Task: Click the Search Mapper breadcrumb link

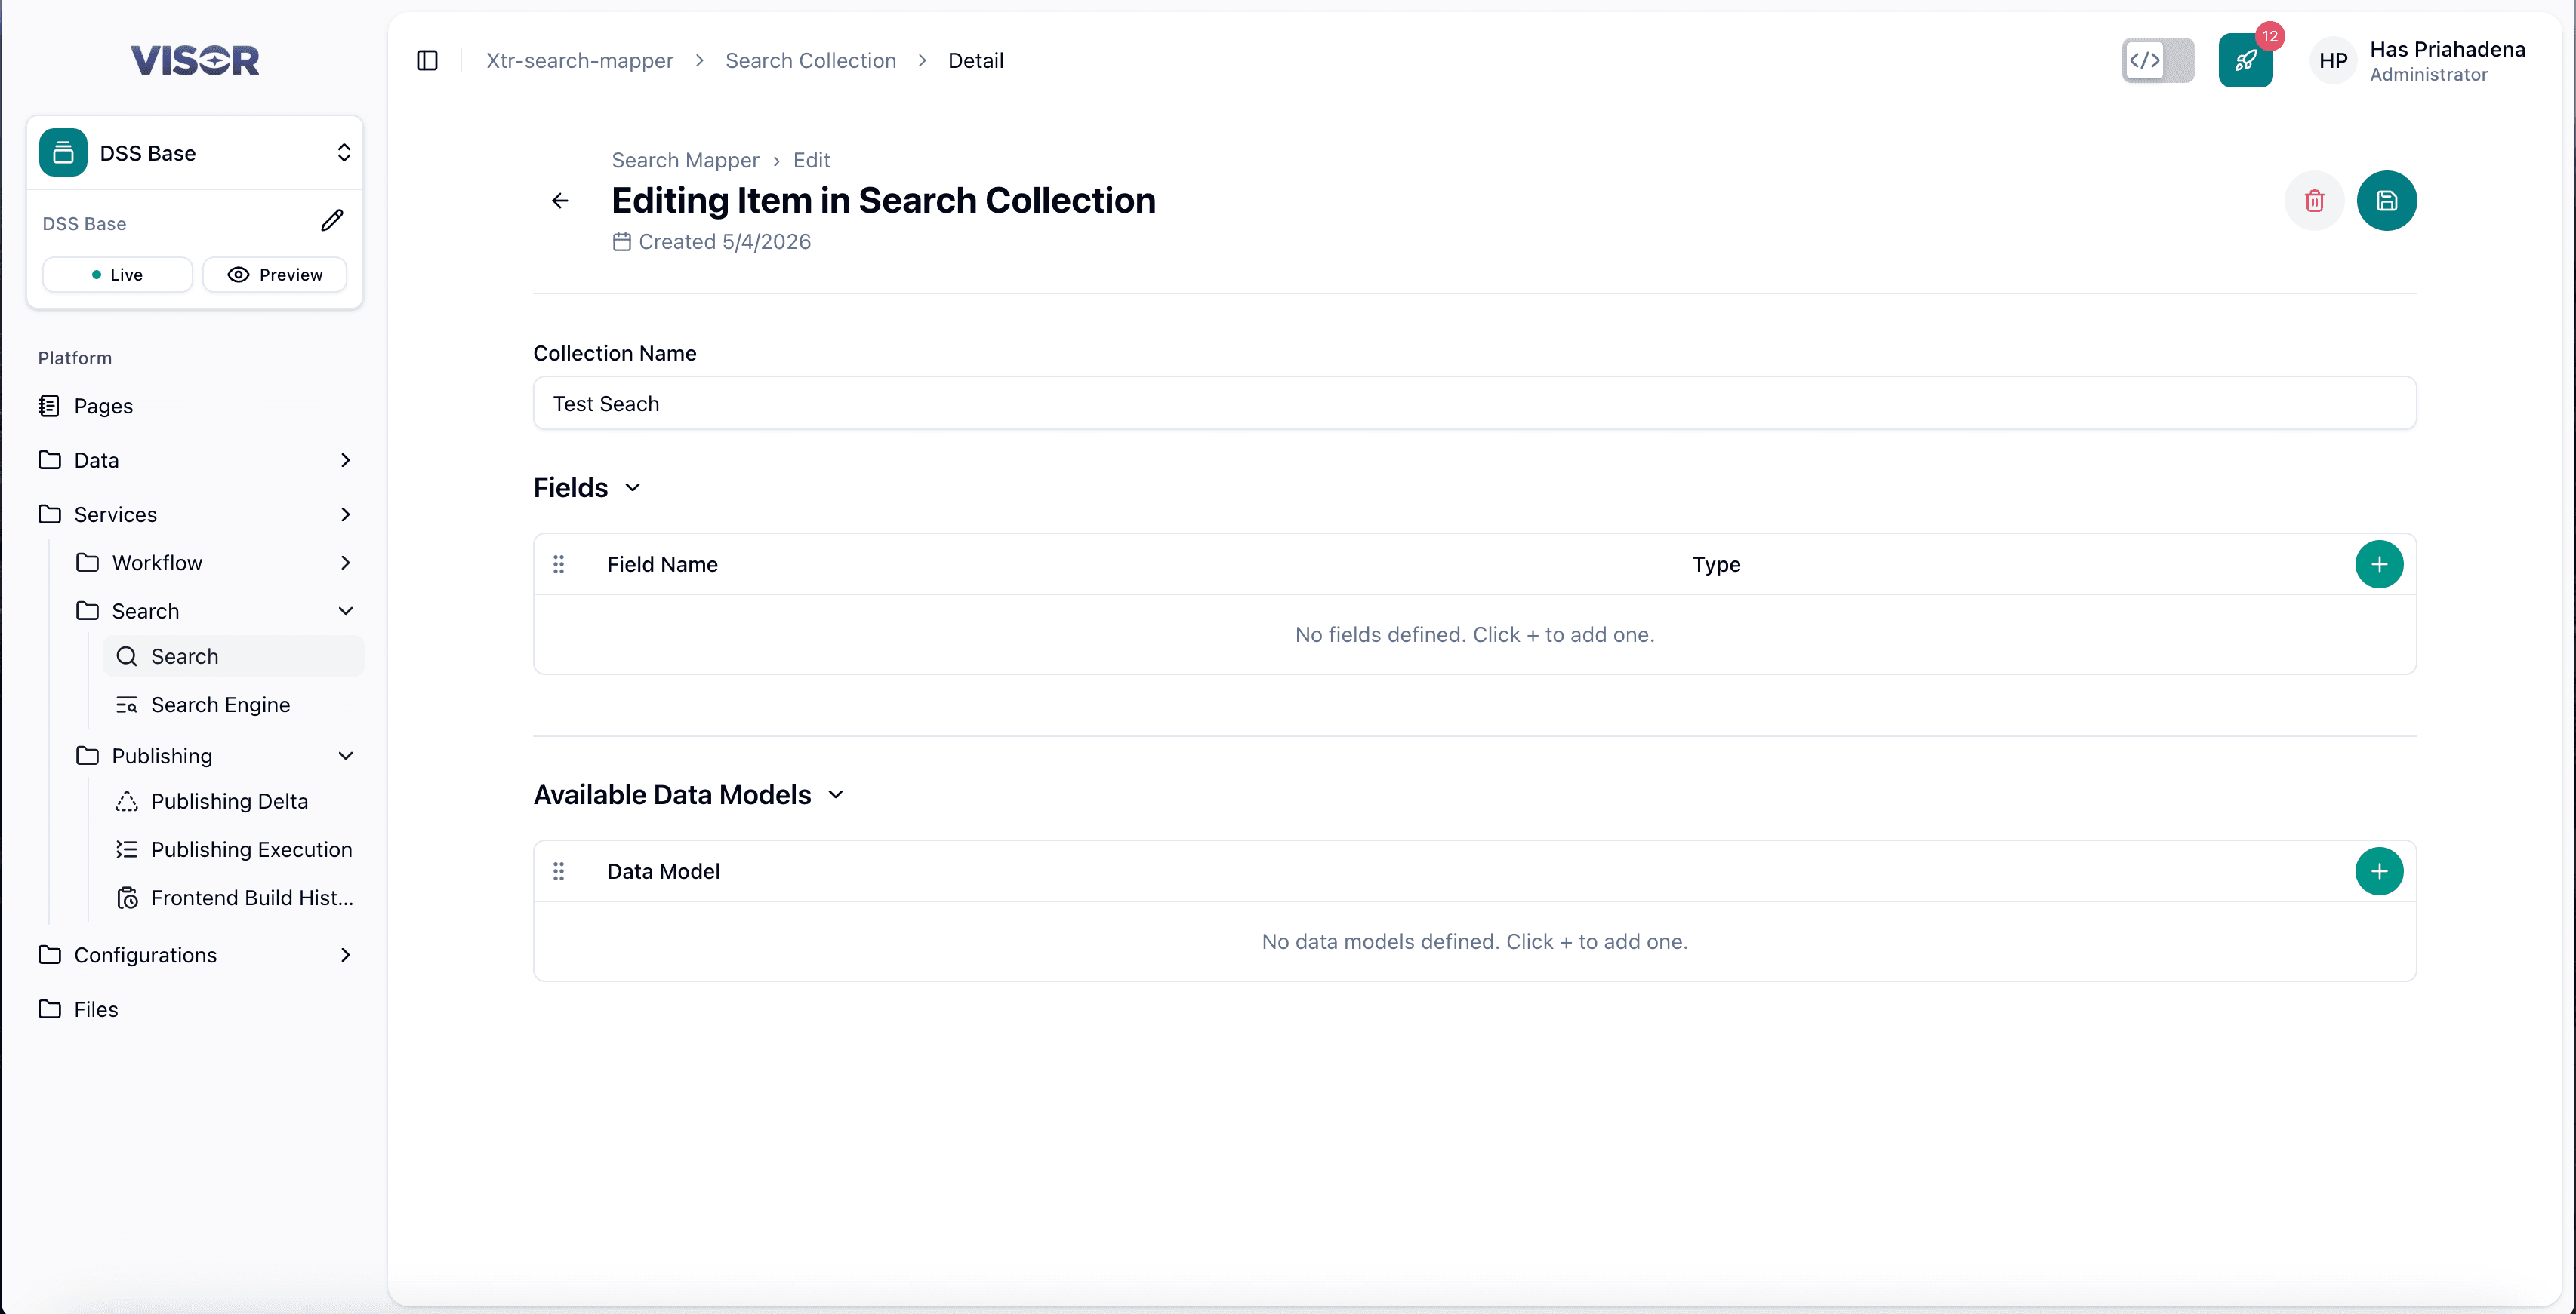Action: [x=685, y=160]
